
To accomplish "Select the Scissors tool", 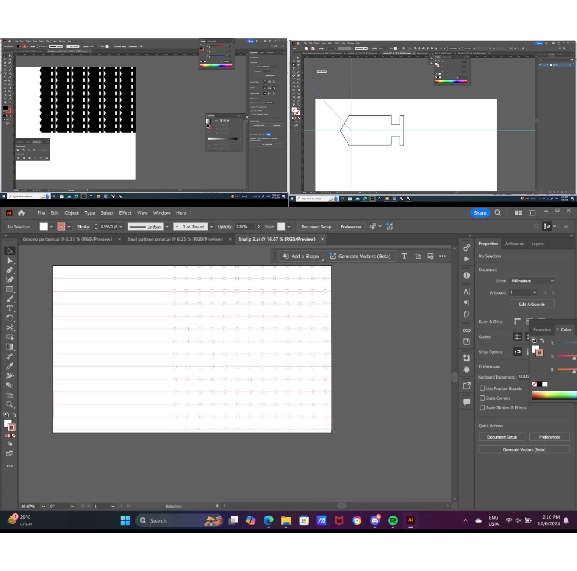I will (x=10, y=327).
